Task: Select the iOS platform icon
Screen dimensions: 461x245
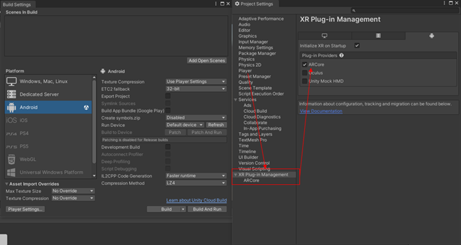Action: 11,120
